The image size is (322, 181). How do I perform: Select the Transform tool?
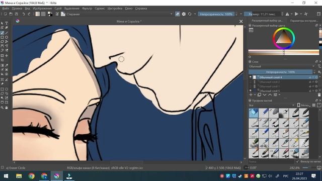point(2,56)
